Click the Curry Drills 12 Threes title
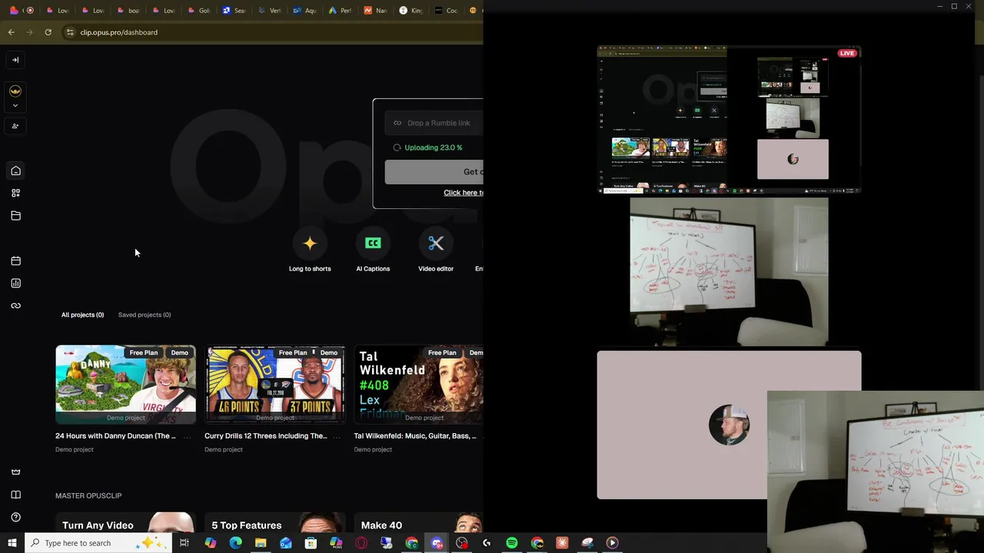Image resolution: width=984 pixels, height=553 pixels. 265,436
